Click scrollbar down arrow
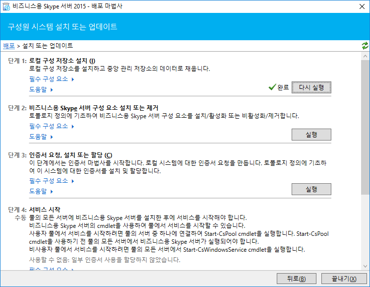Viewport: 370px width, 287px height. click(365, 266)
